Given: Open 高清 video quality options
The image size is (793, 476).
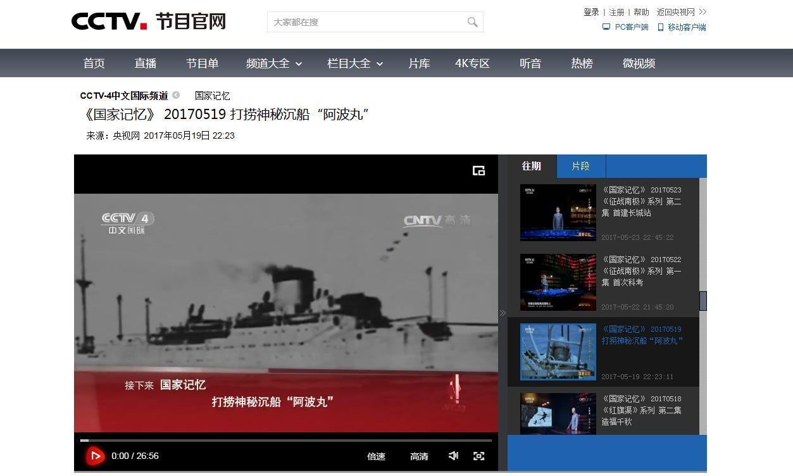Looking at the screenshot, I should [419, 456].
